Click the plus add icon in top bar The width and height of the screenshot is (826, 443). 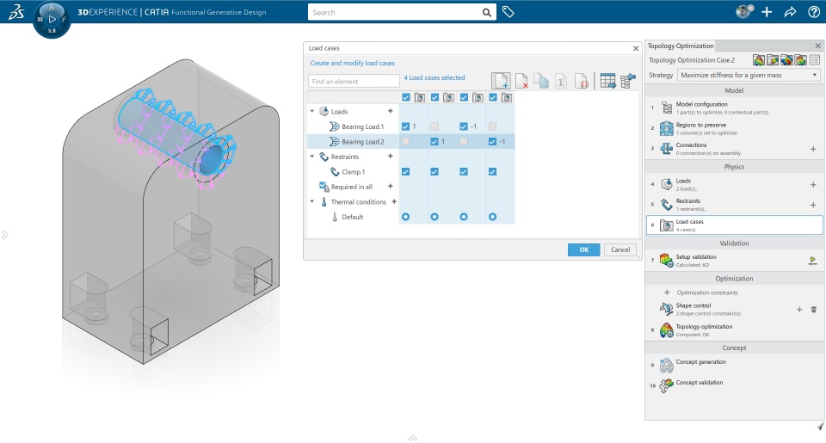tap(767, 12)
